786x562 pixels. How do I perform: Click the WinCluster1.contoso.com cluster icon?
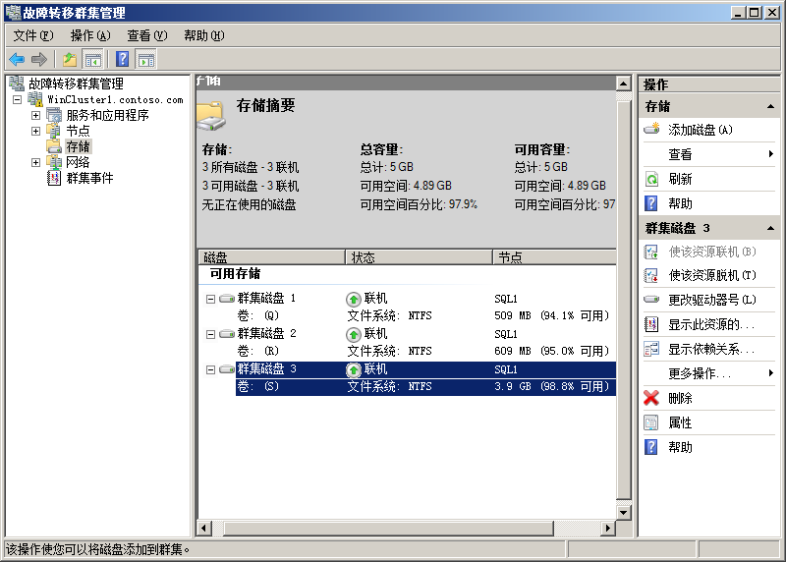click(35, 99)
